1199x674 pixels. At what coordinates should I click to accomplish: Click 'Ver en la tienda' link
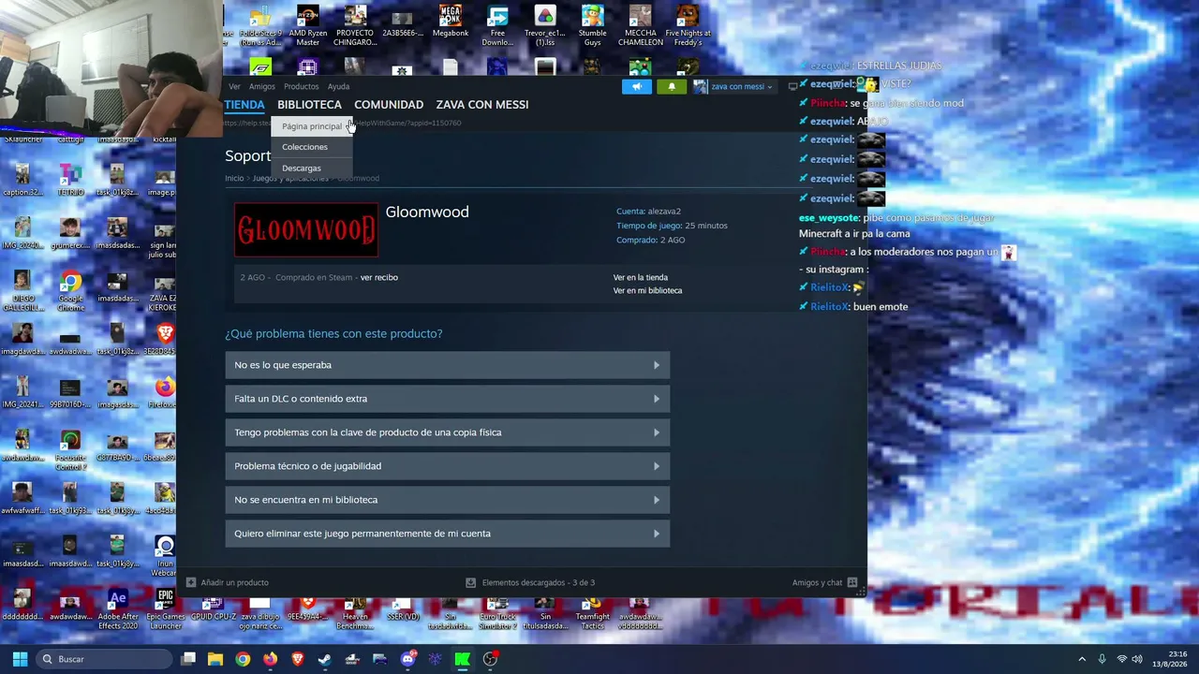[641, 277]
